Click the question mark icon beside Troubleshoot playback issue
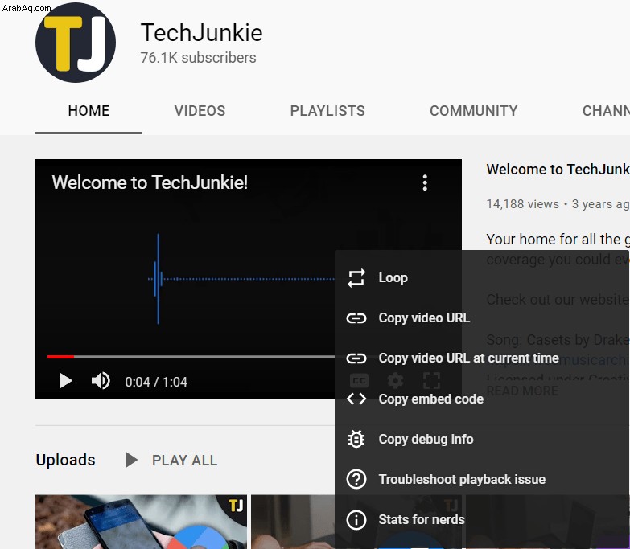 click(356, 479)
